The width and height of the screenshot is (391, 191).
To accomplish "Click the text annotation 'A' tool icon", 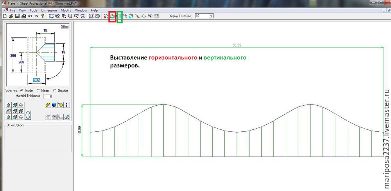I will [106, 16].
